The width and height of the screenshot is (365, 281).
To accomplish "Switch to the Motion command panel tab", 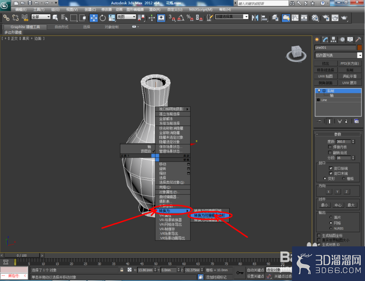I will (x=342, y=39).
